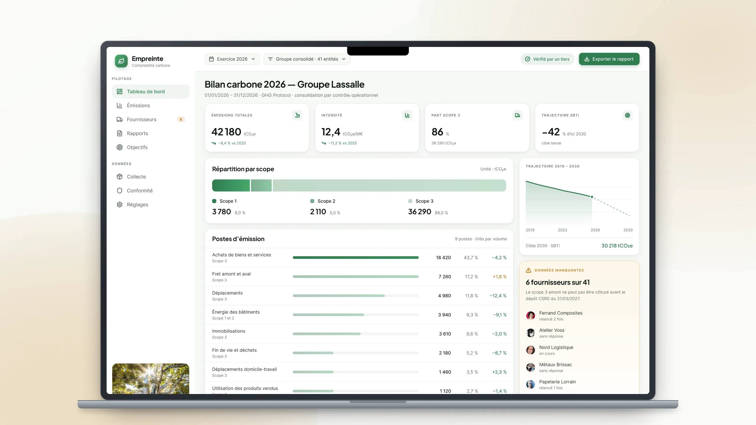Click the factory icon on Émissions totales card

(297, 115)
